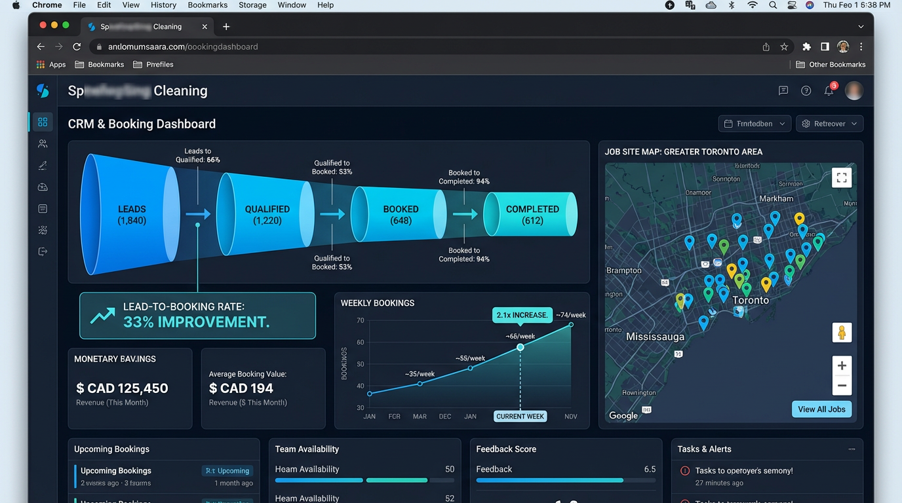This screenshot has width=902, height=503.
Task: Open the user profile avatar in header
Action: coord(853,90)
